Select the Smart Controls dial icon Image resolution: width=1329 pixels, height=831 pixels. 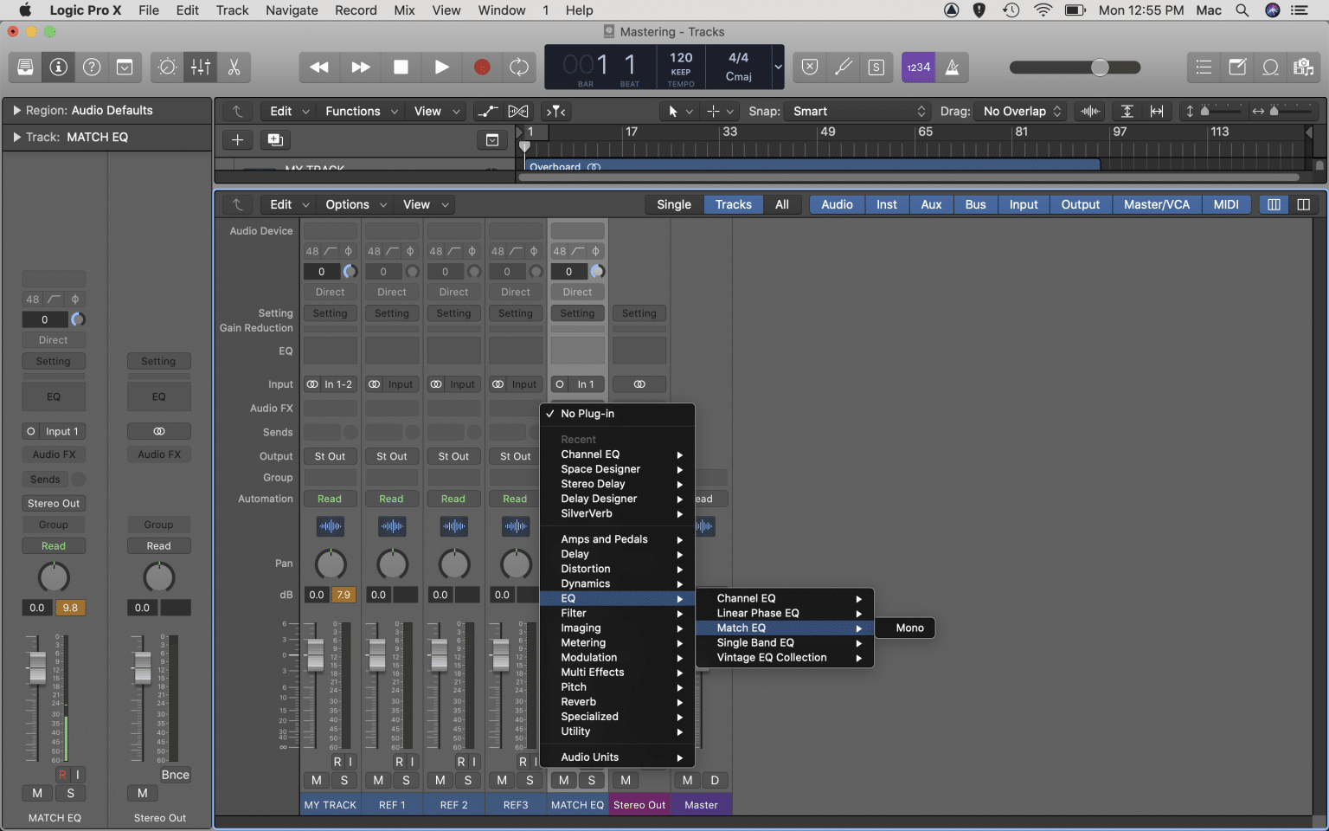[x=166, y=67]
